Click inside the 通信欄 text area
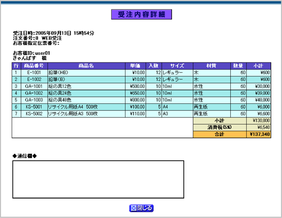Image resolution: width=282 pixels, height=218 pixels. [98, 179]
